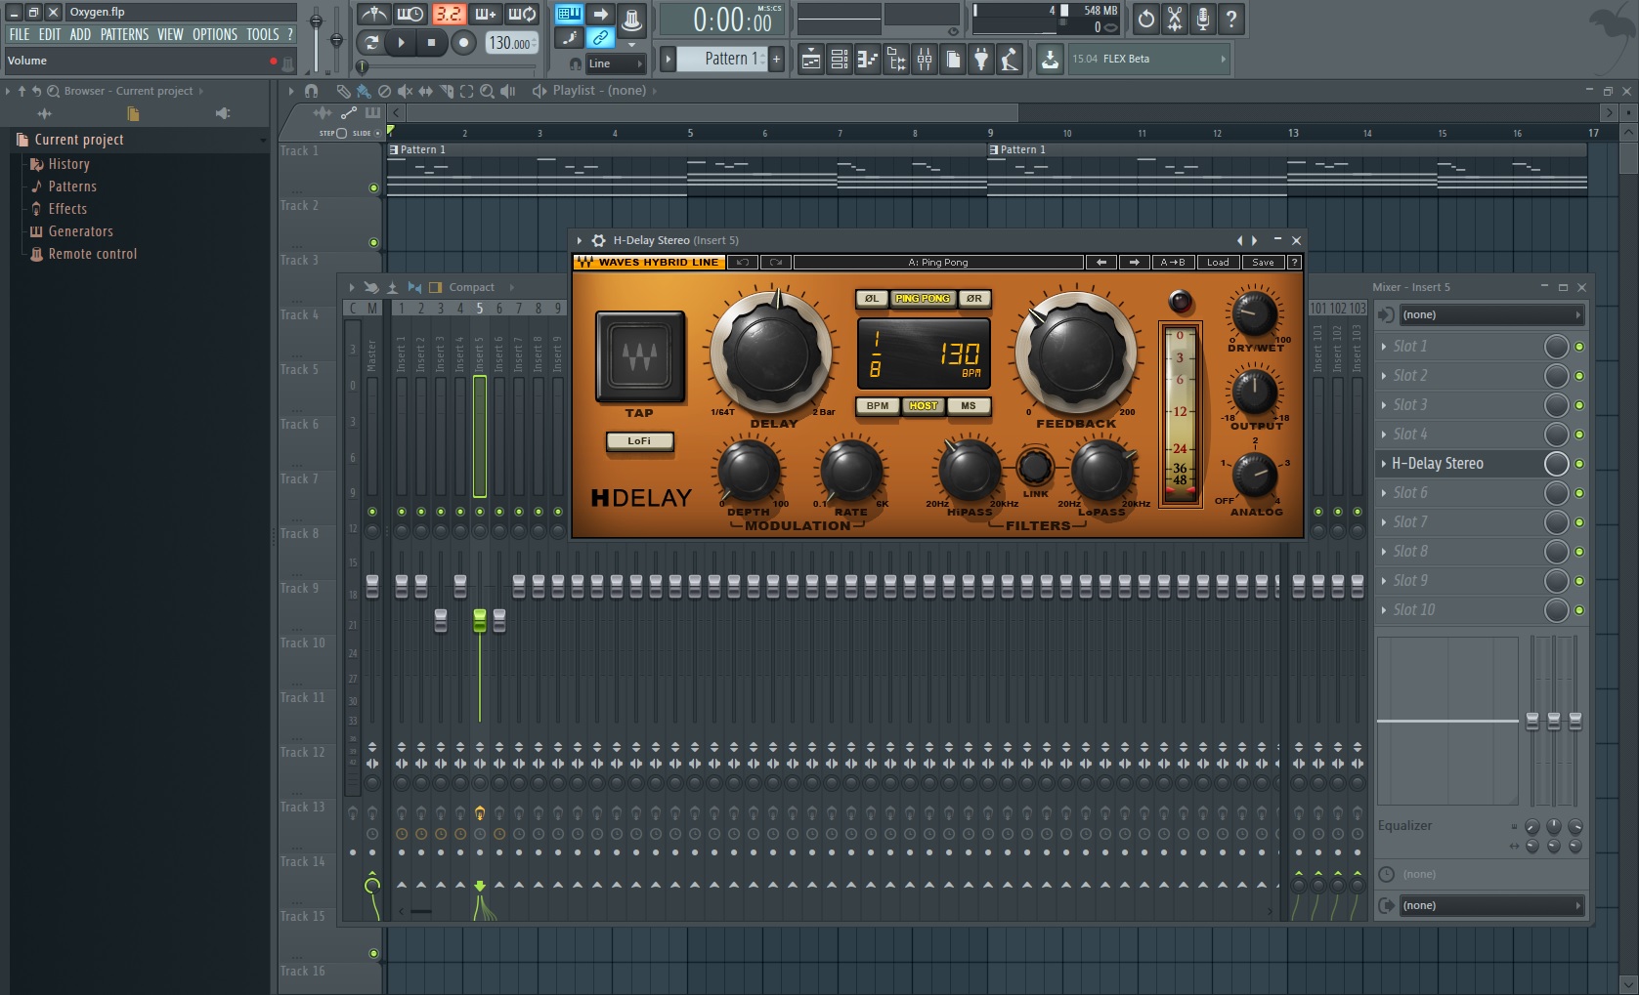Open the Mixer view icon
Viewport: 1639px width, 995px height.
(x=925, y=60)
